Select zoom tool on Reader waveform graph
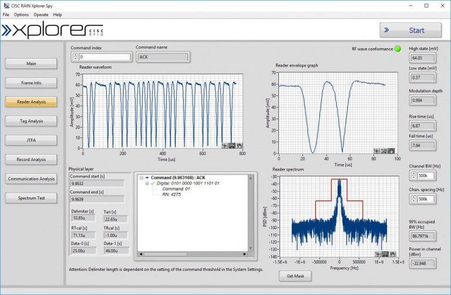 [x=232, y=146]
